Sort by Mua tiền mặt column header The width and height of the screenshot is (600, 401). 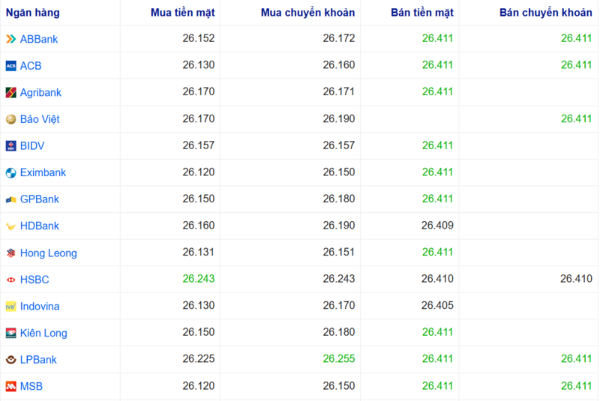click(182, 13)
